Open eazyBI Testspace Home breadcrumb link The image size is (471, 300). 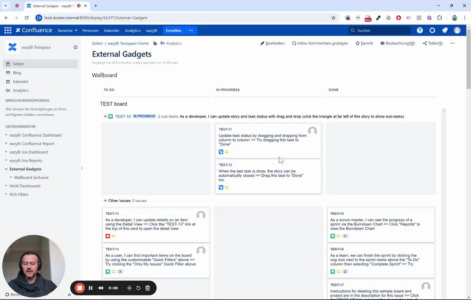click(128, 43)
